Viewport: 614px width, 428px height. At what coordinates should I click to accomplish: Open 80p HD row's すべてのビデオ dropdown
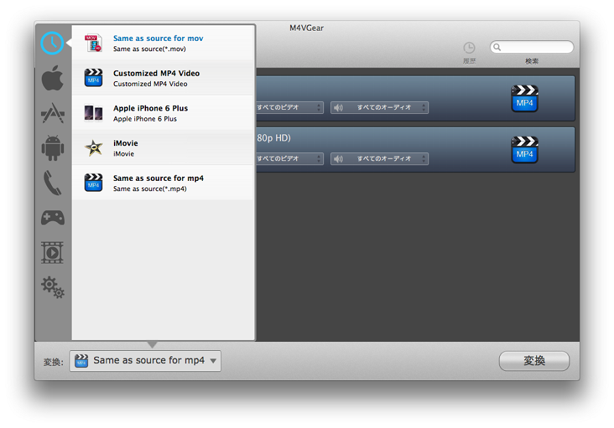(290, 159)
